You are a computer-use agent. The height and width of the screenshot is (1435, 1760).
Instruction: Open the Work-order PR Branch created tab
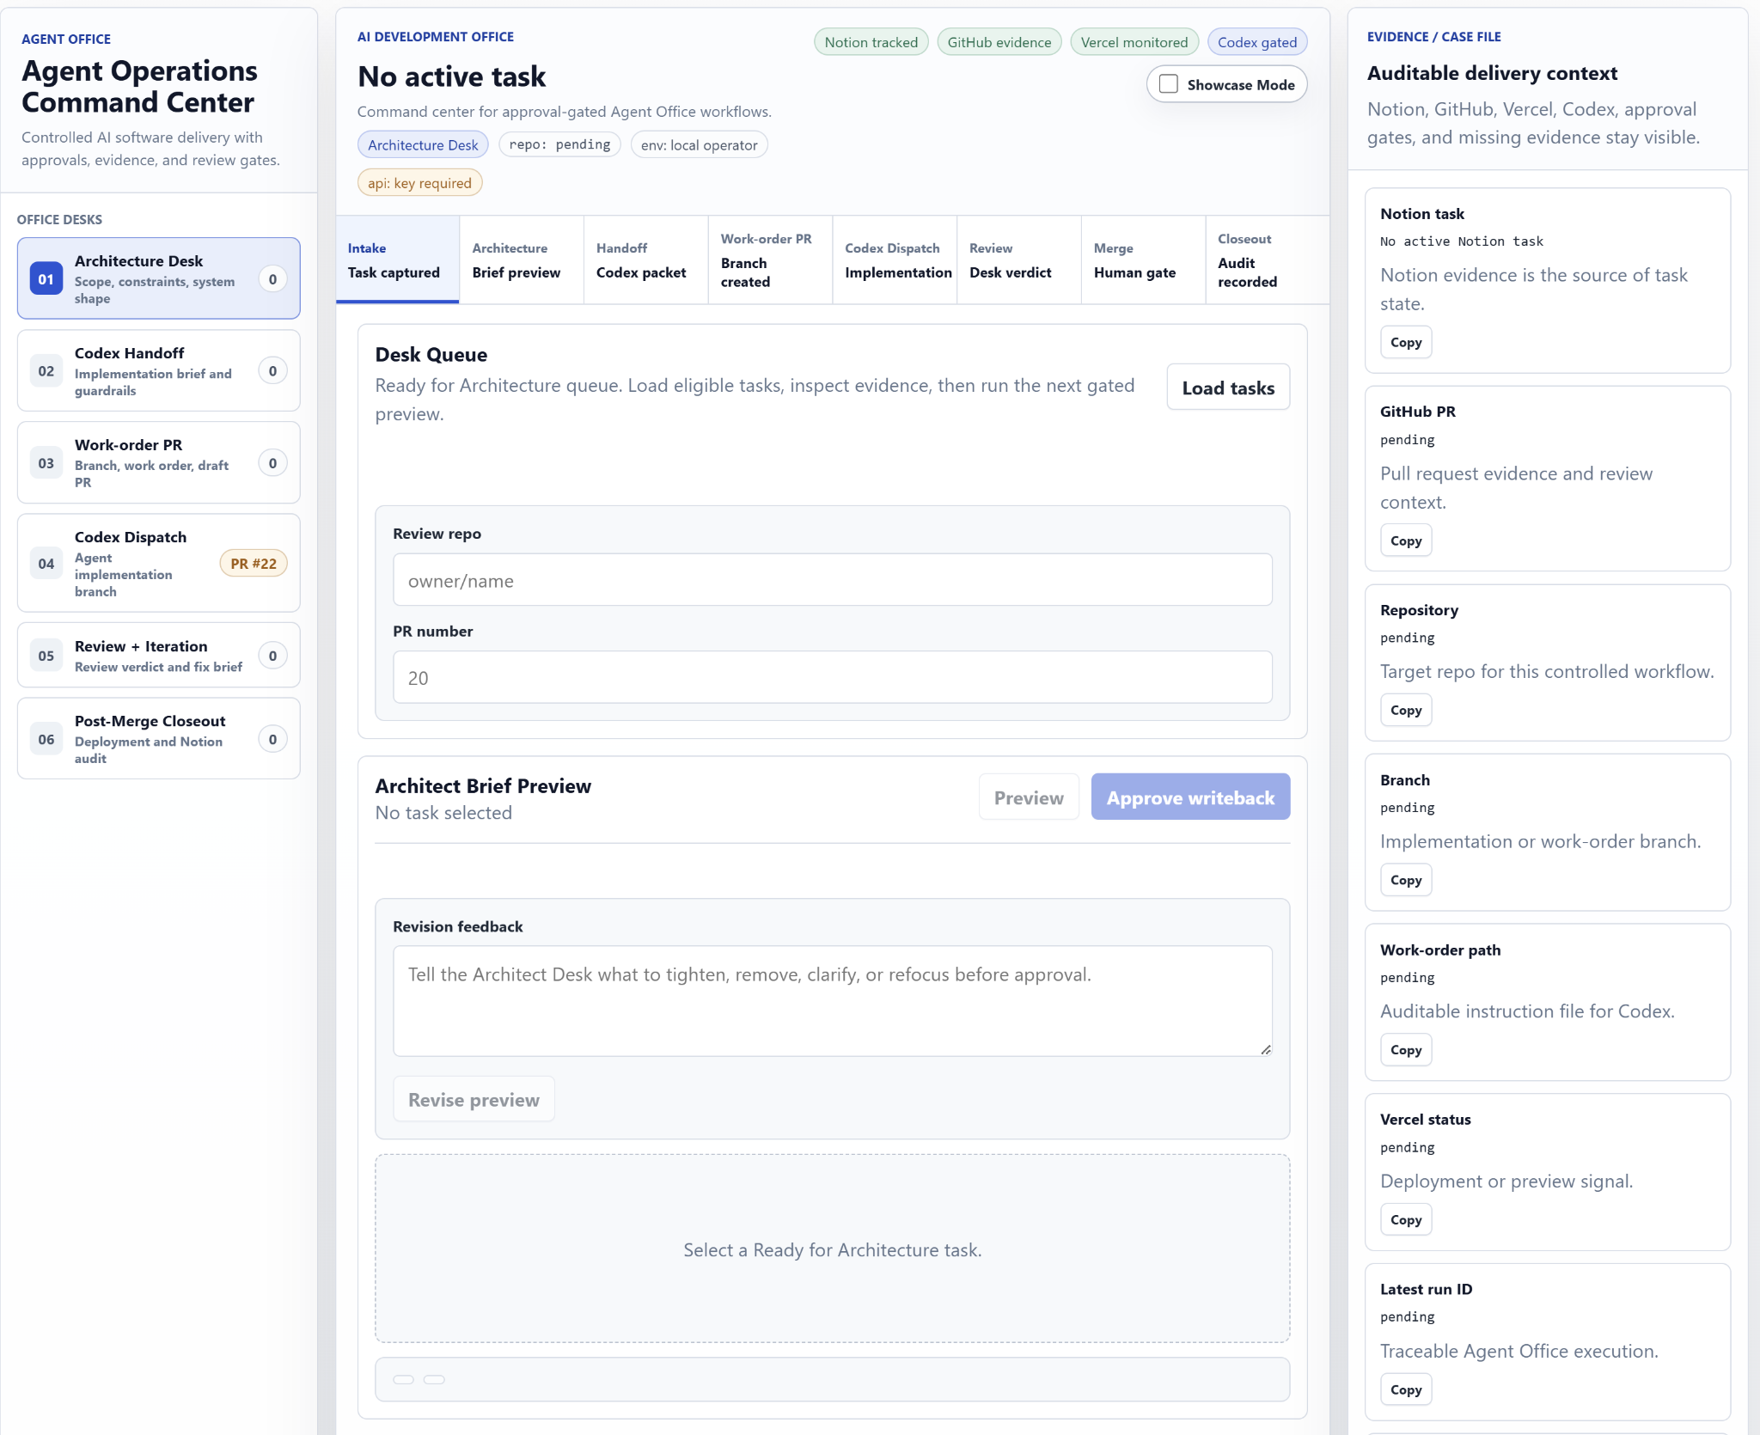click(x=770, y=260)
